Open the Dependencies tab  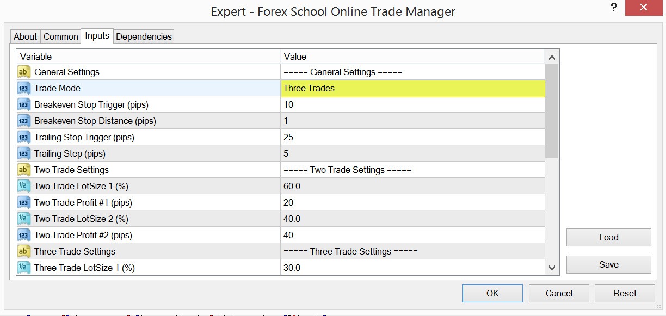click(x=144, y=36)
